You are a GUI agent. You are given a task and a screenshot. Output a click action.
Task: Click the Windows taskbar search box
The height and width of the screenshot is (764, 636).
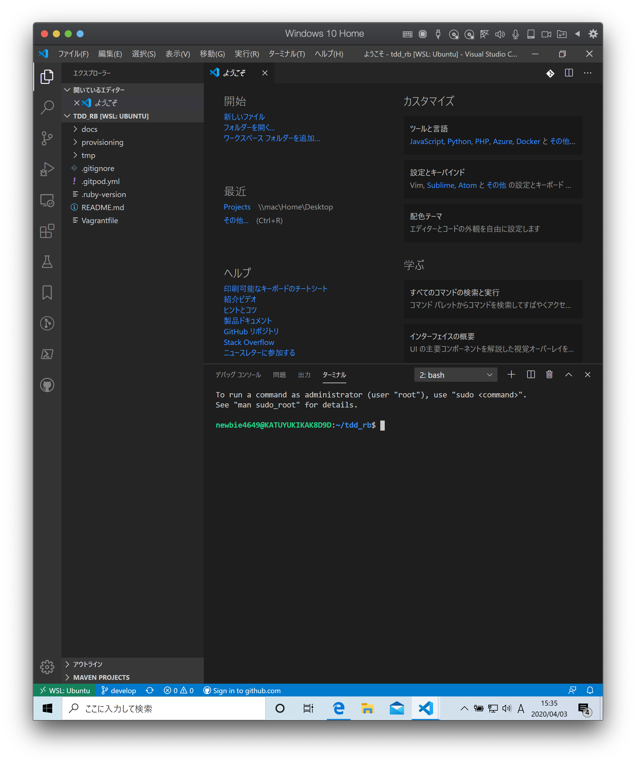point(164,708)
